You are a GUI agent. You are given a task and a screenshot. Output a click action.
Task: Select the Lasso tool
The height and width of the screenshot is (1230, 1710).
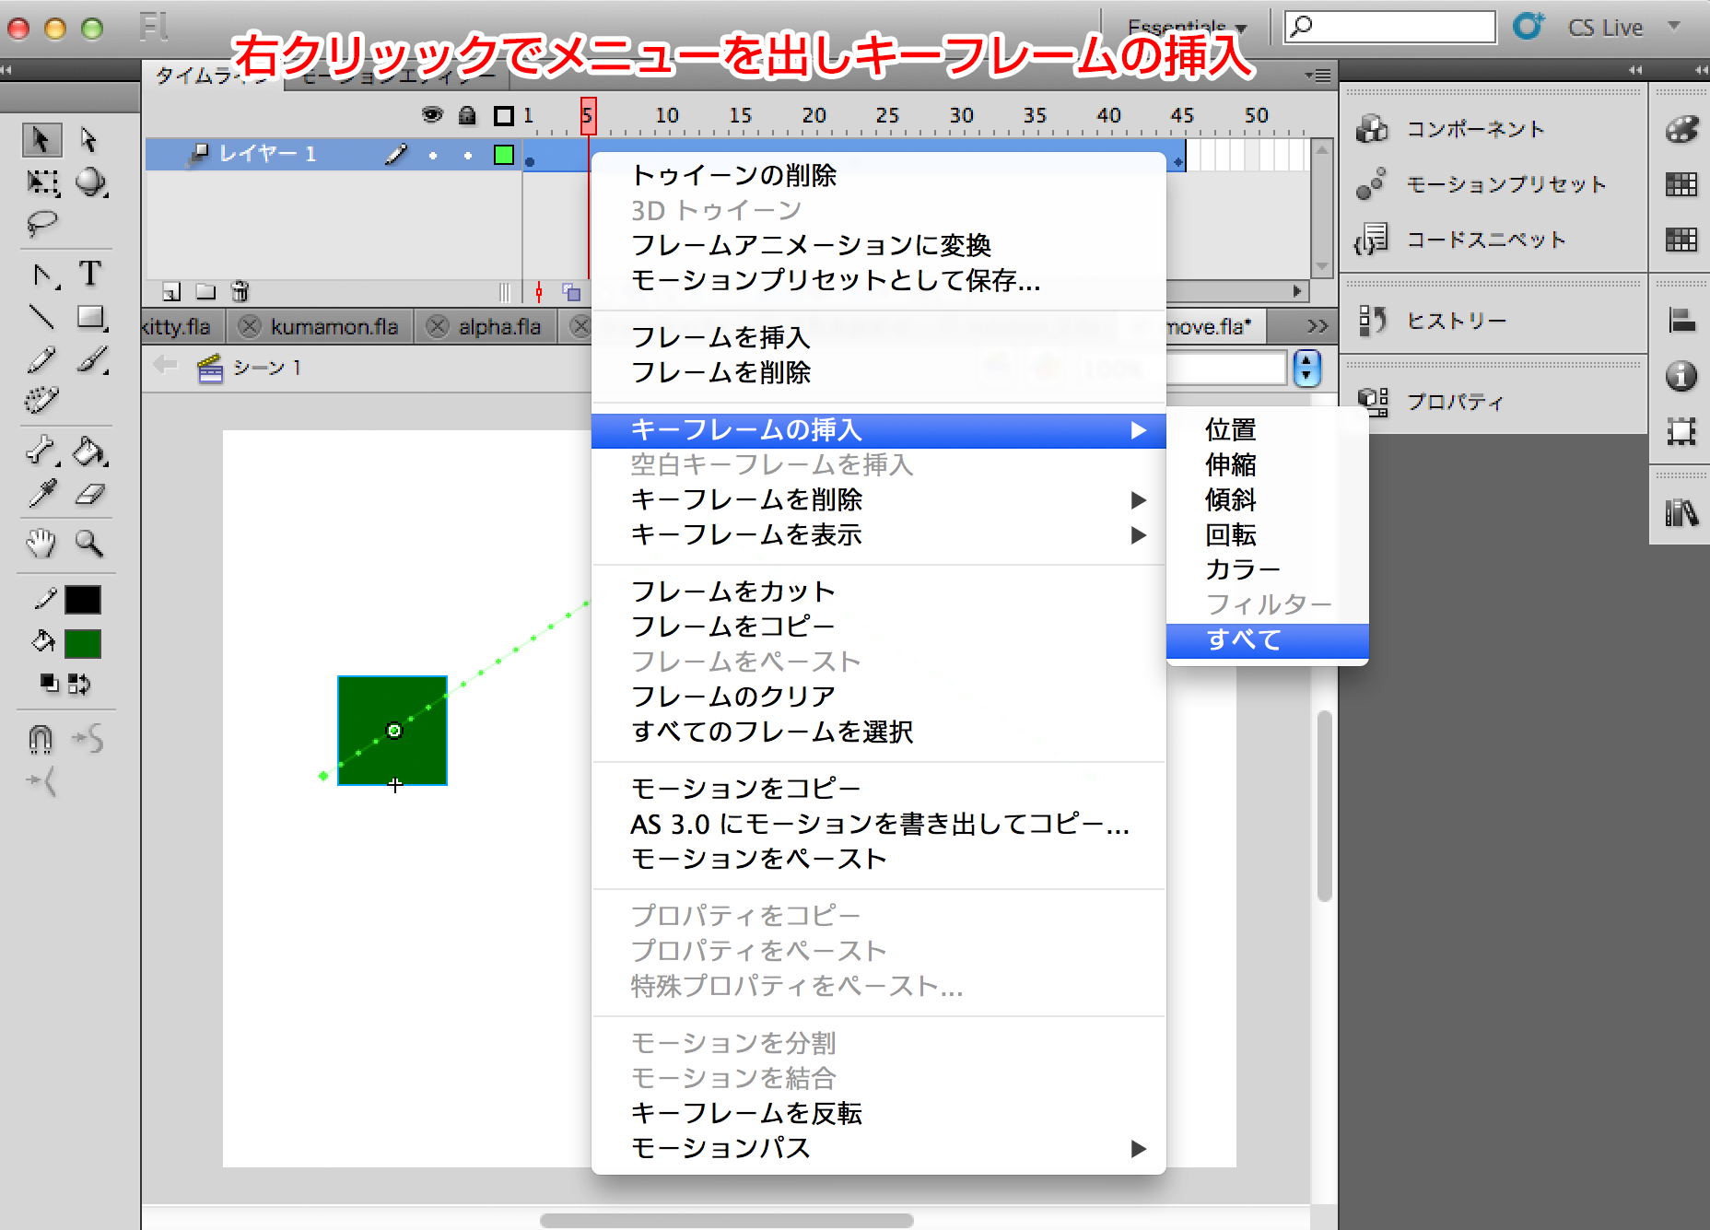tap(41, 223)
